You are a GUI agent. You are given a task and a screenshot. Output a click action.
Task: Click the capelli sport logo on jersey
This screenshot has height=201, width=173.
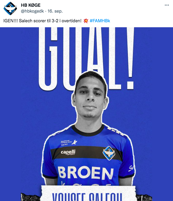[x=68, y=152]
